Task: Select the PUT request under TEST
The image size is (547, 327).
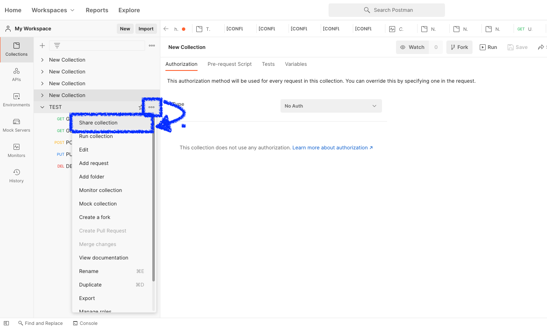Action: (x=64, y=154)
